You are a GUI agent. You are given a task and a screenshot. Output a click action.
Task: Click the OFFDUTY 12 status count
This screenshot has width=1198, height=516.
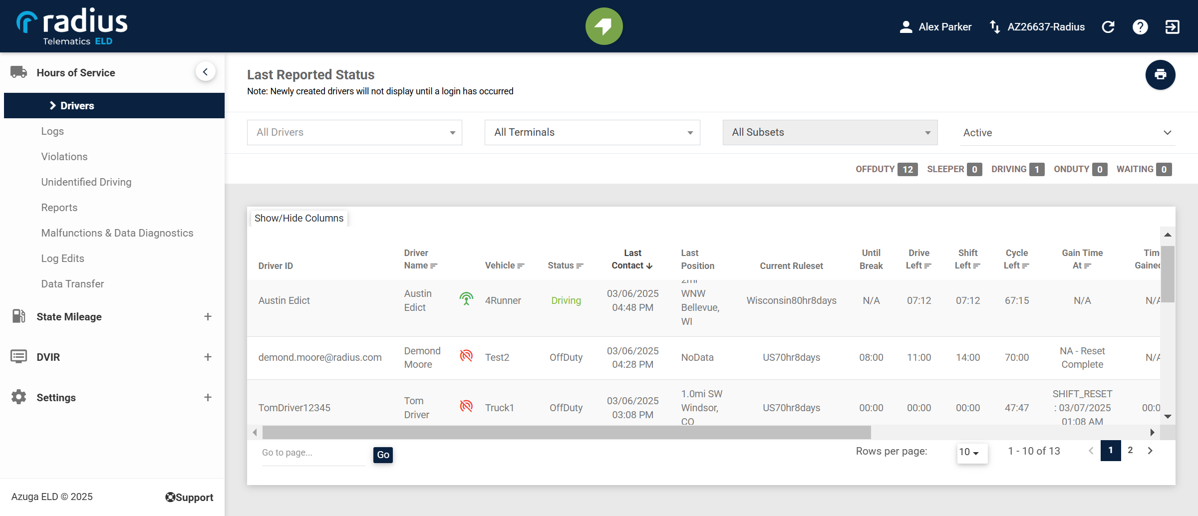click(887, 169)
